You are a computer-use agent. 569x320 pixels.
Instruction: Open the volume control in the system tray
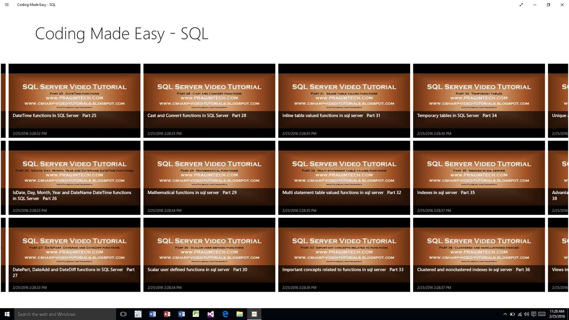tap(526, 314)
